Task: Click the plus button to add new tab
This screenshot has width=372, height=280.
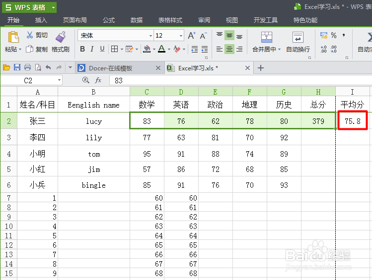Action: coord(261,68)
